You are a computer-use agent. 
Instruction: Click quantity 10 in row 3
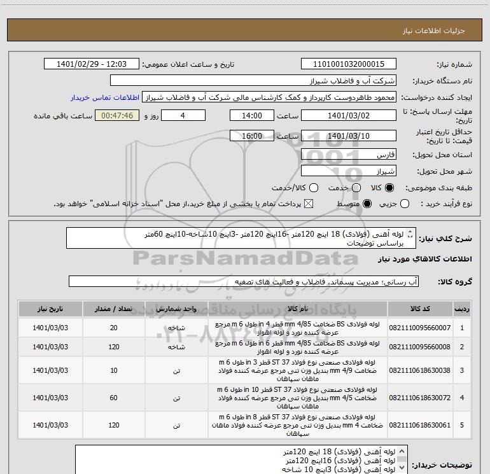[113, 370]
